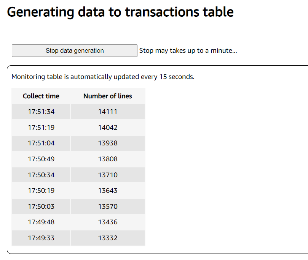Screen dimensions: 308x260
Task: Select the 14111 line count cell
Action: (108, 112)
